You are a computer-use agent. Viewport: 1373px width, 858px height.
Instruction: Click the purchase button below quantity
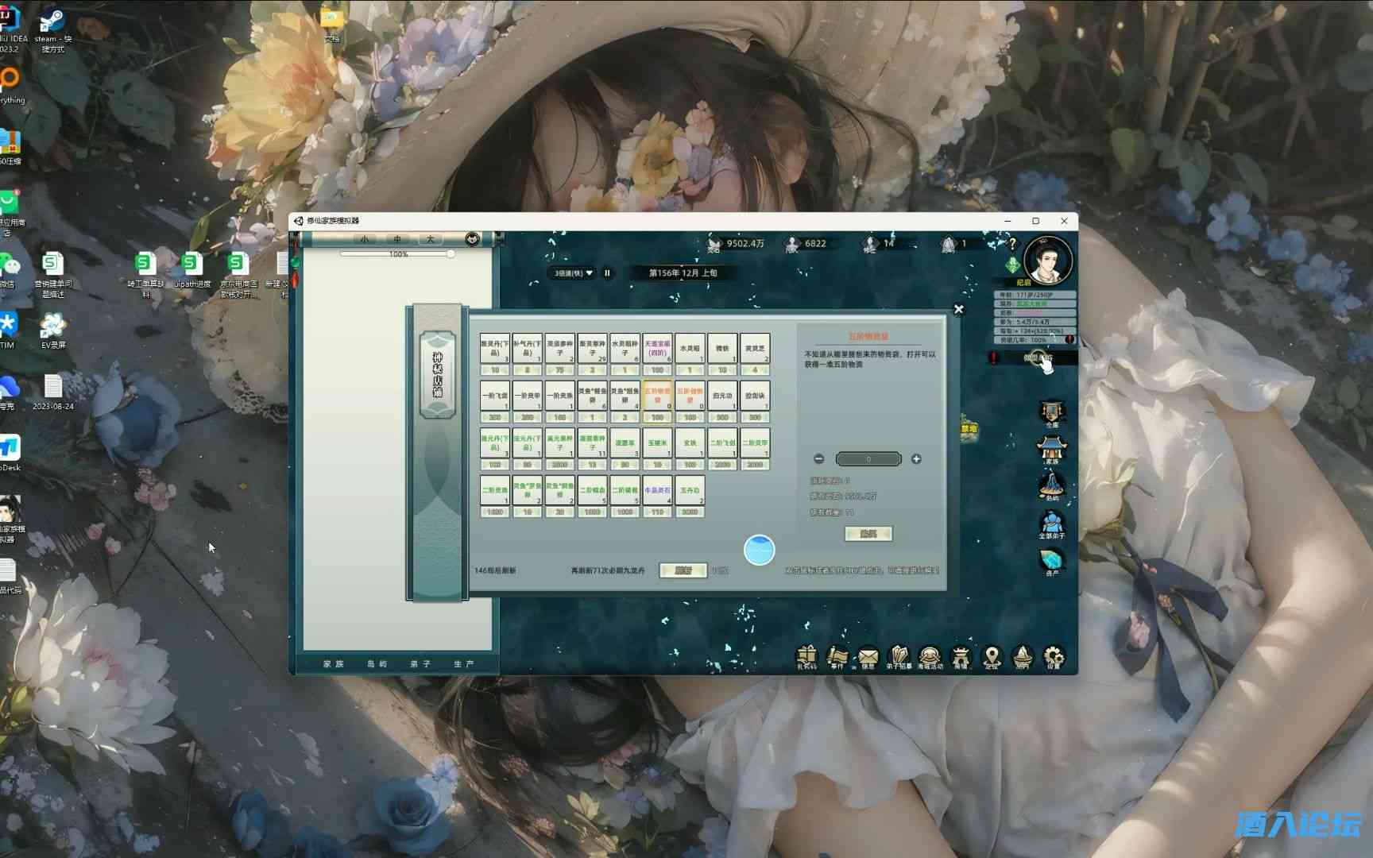(x=868, y=534)
